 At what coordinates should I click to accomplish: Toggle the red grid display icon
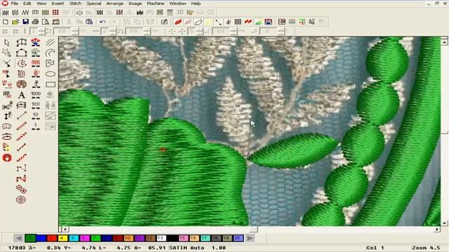click(55, 13)
